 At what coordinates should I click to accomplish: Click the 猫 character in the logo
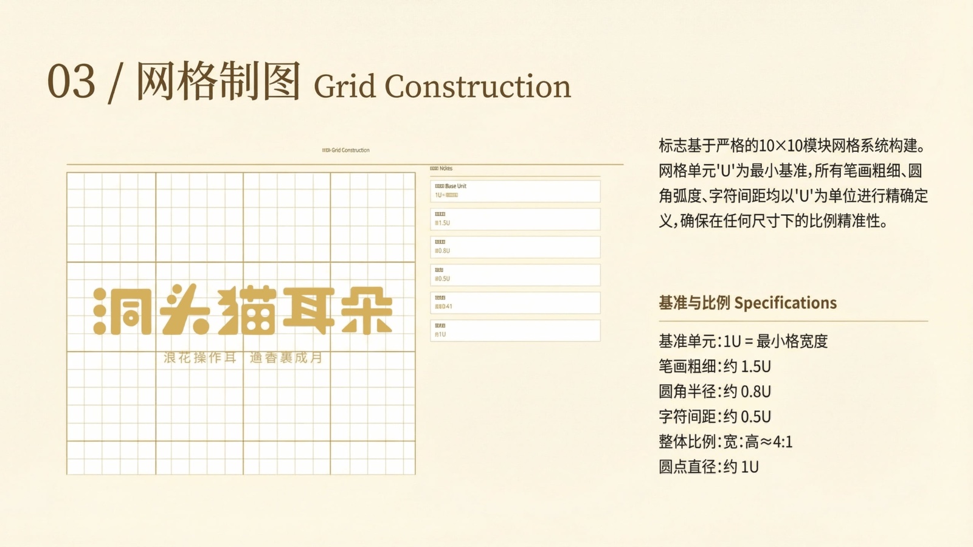coord(246,310)
